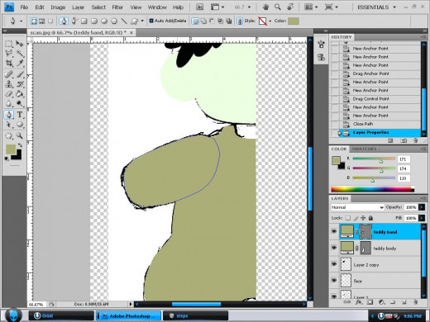Switch to the SWATCHES tab

coord(364,149)
